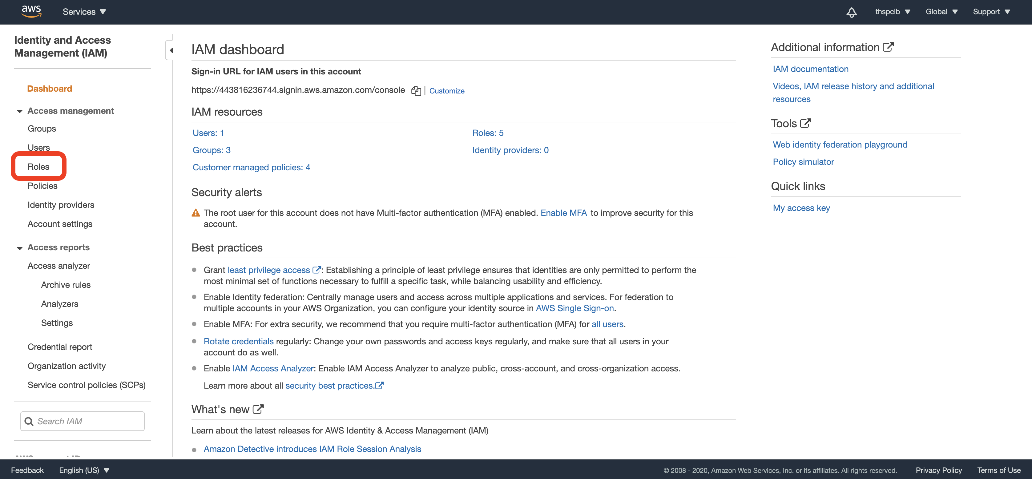Go to Dashboard in the sidebar
Viewport: 1032px width, 479px height.
coord(50,89)
